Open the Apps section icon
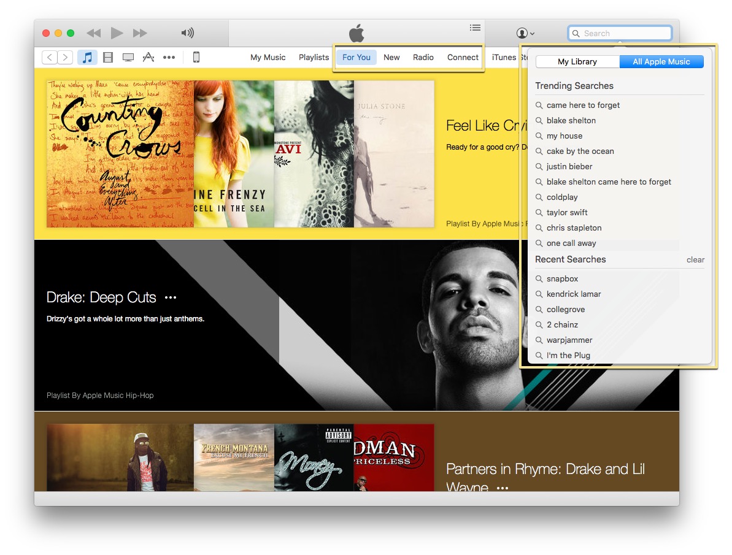 (148, 56)
